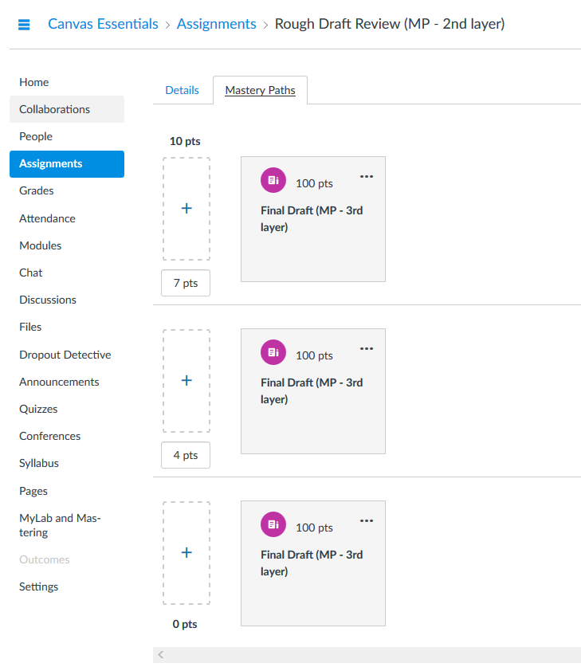The width and height of the screenshot is (581, 667).
Task: Click the assignment icon in the middle Final Draft card
Action: (273, 352)
